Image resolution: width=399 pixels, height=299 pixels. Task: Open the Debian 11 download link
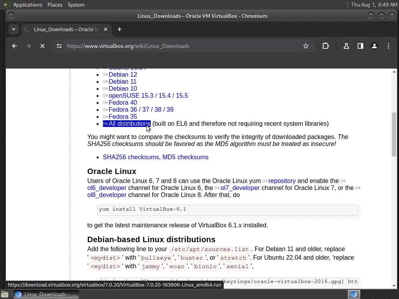122,82
